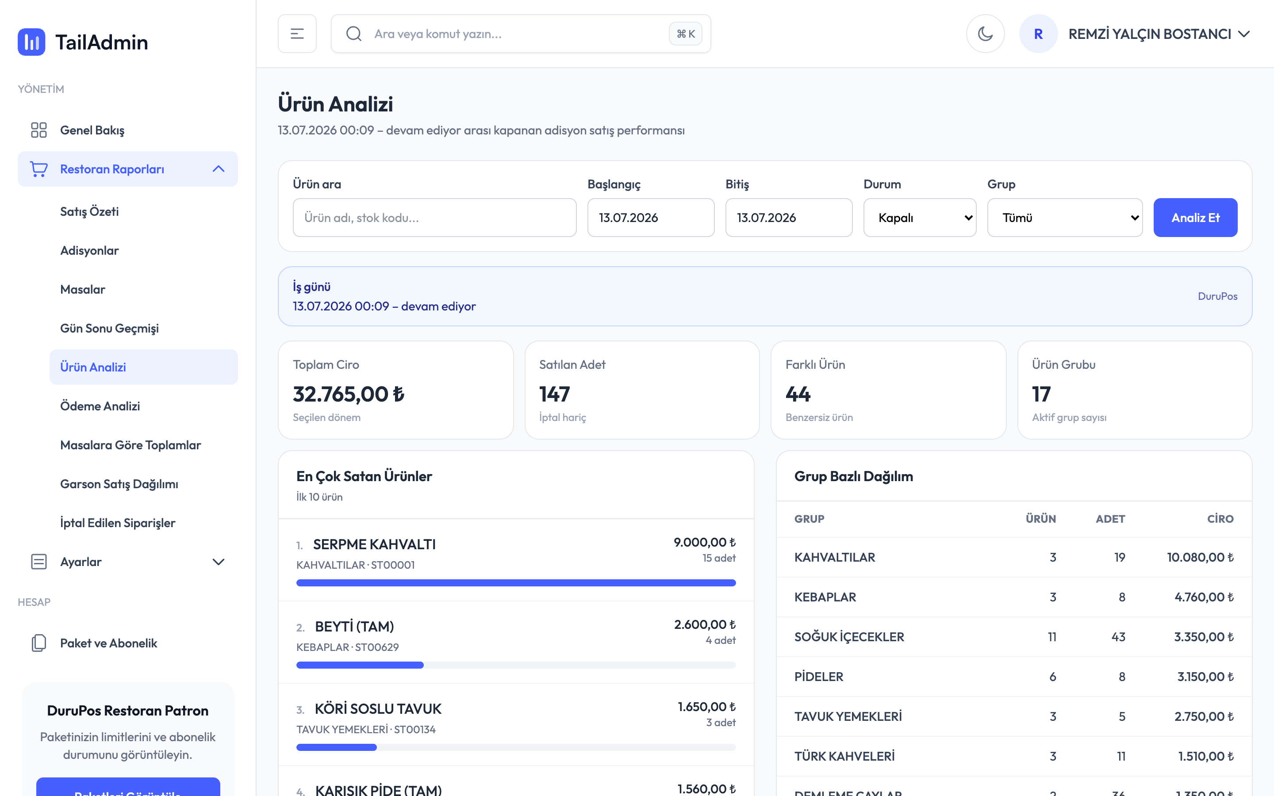Viewport: 1274px width, 796px height.
Task: Toggle dark mode moon icon
Action: [x=986, y=34]
